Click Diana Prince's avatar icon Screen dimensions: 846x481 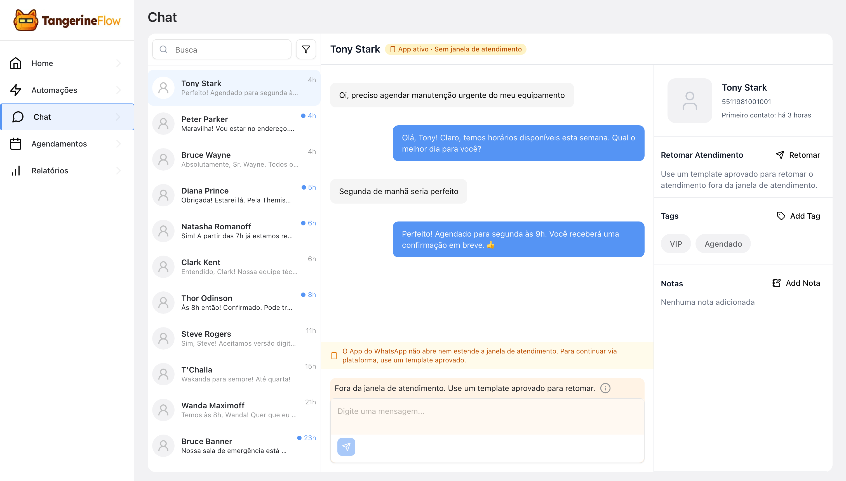coord(163,195)
